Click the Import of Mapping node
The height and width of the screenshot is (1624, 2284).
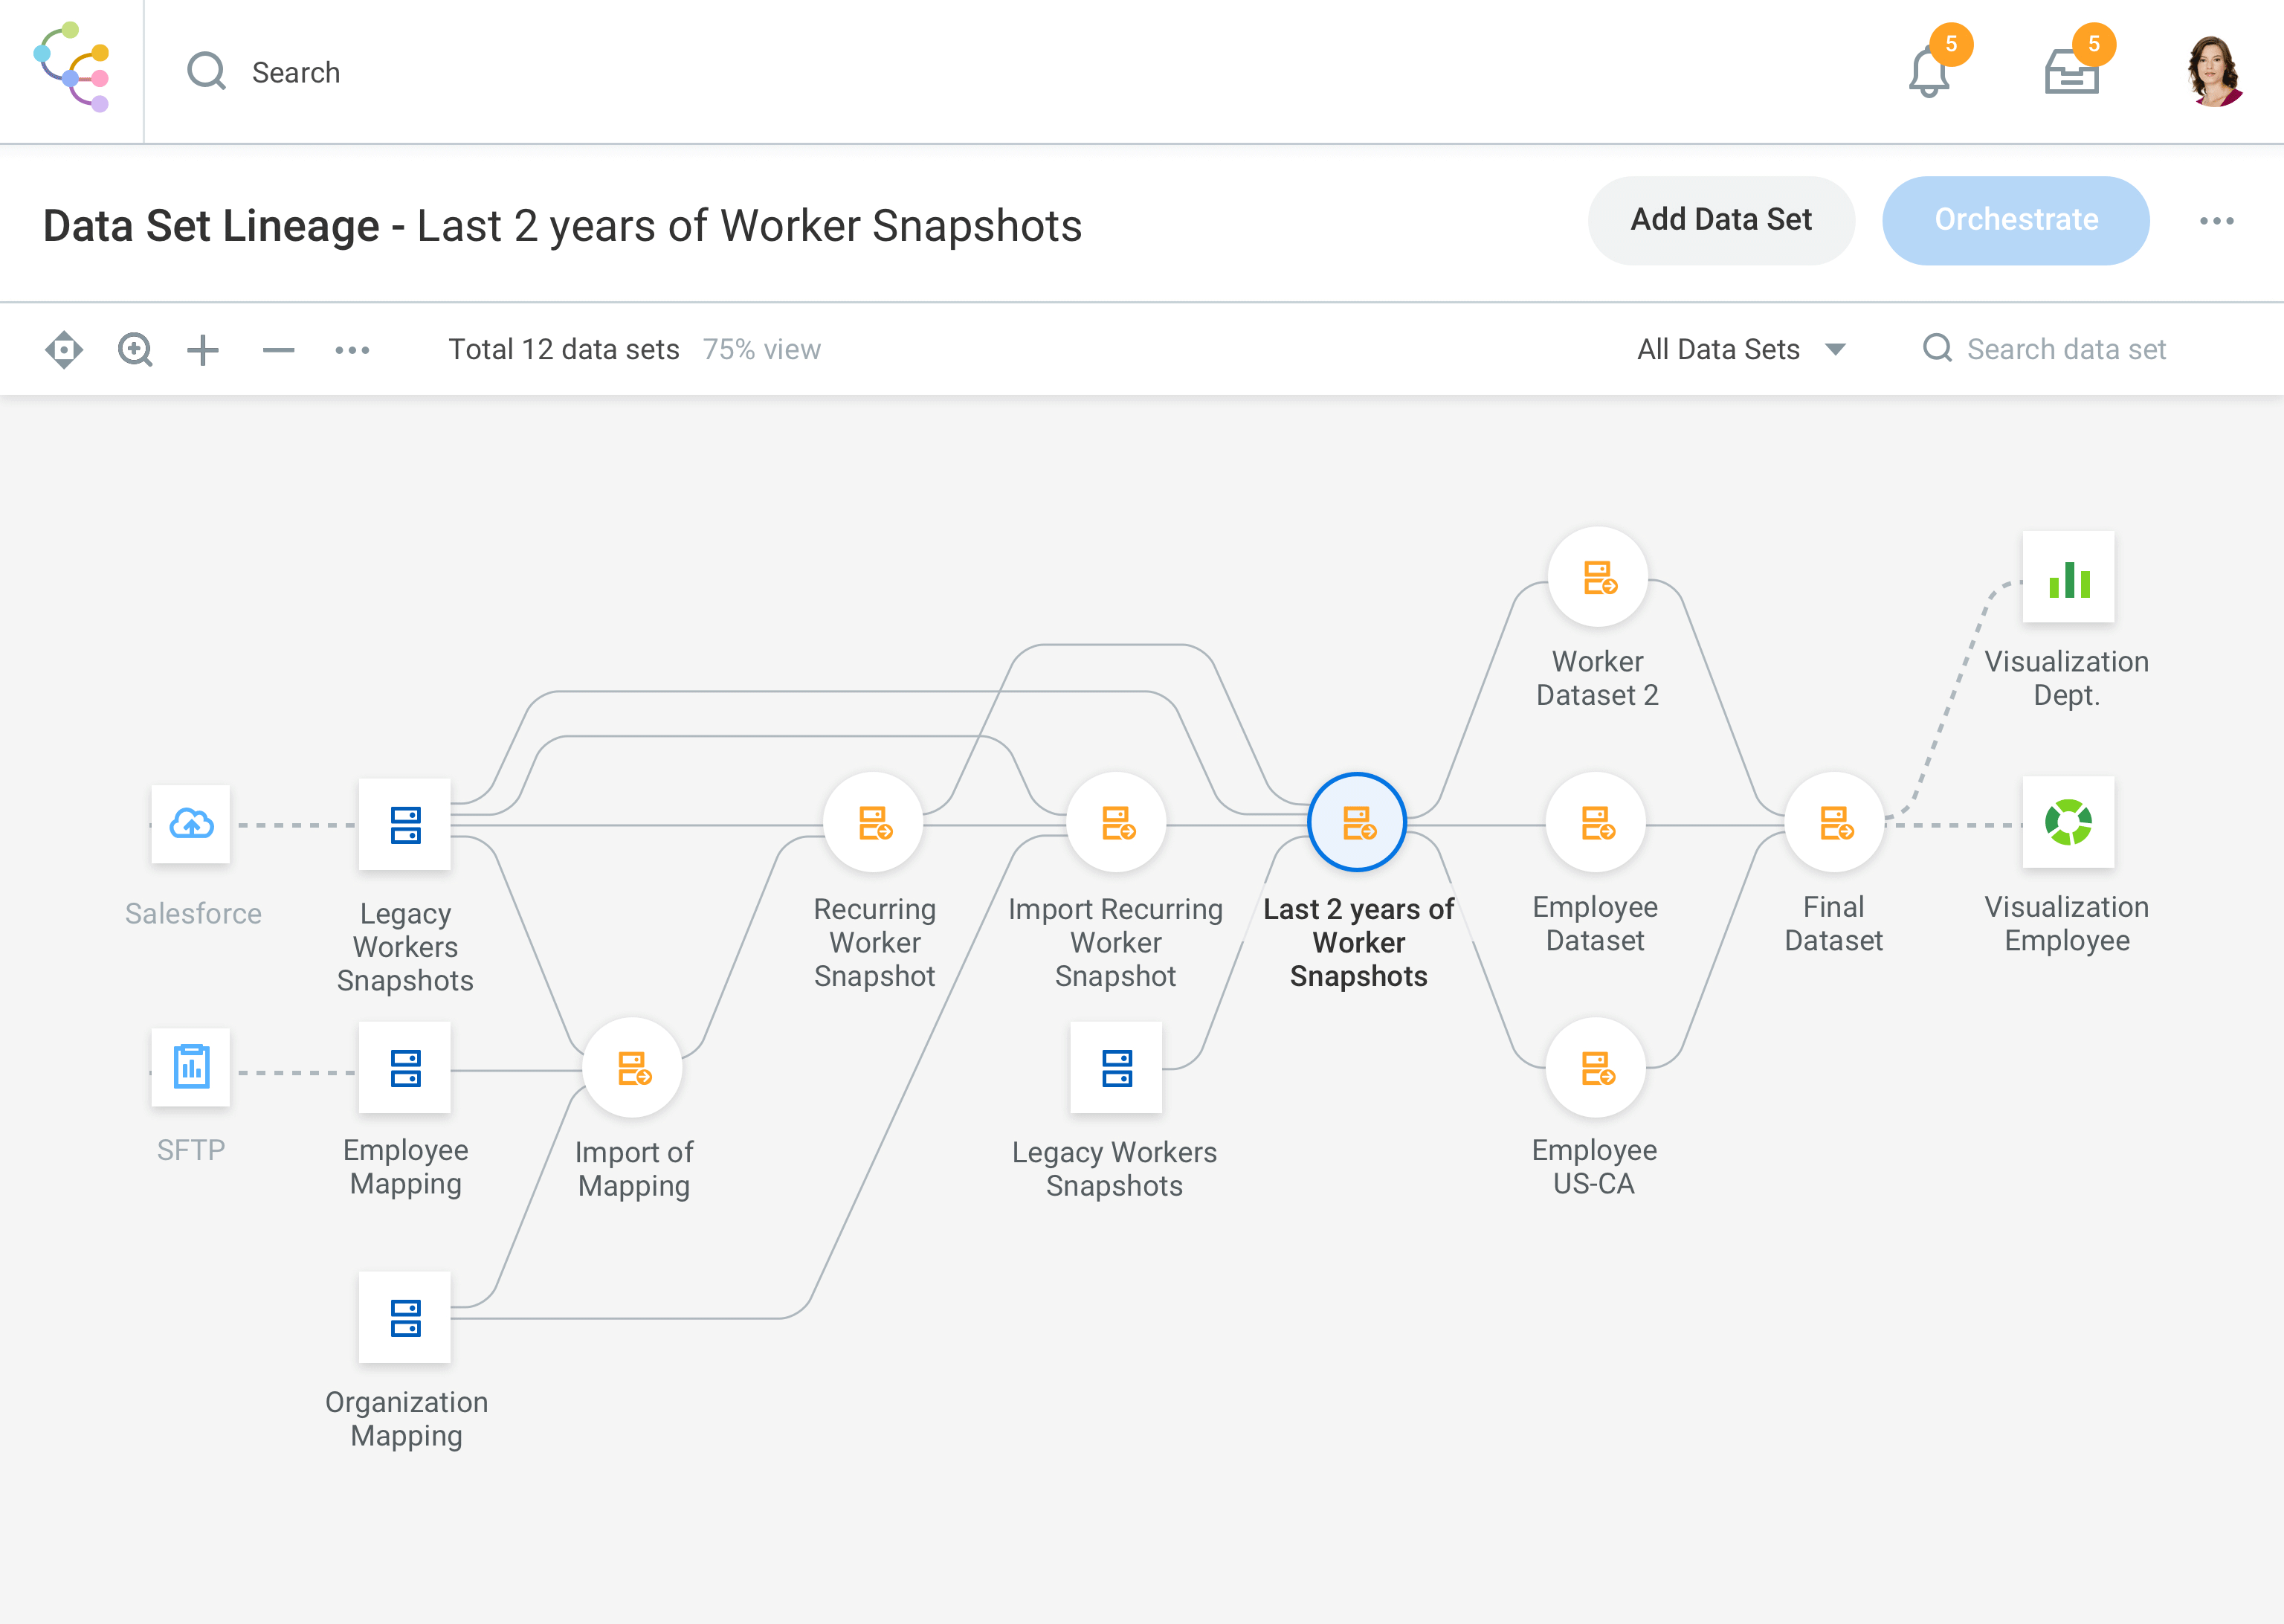click(x=633, y=1068)
